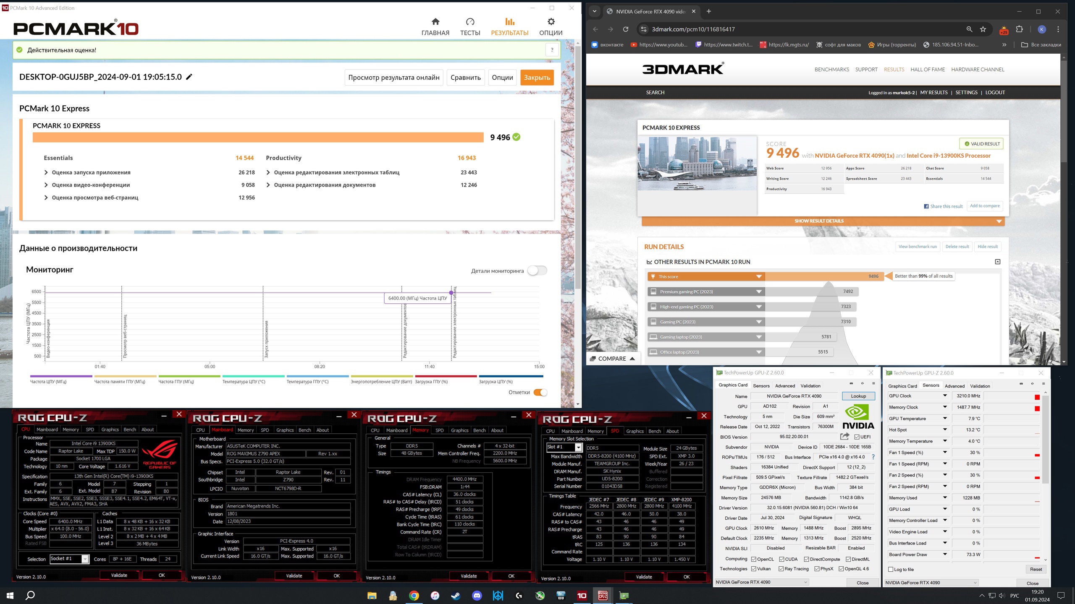Click Просмотр результата онлайн button

pos(394,78)
